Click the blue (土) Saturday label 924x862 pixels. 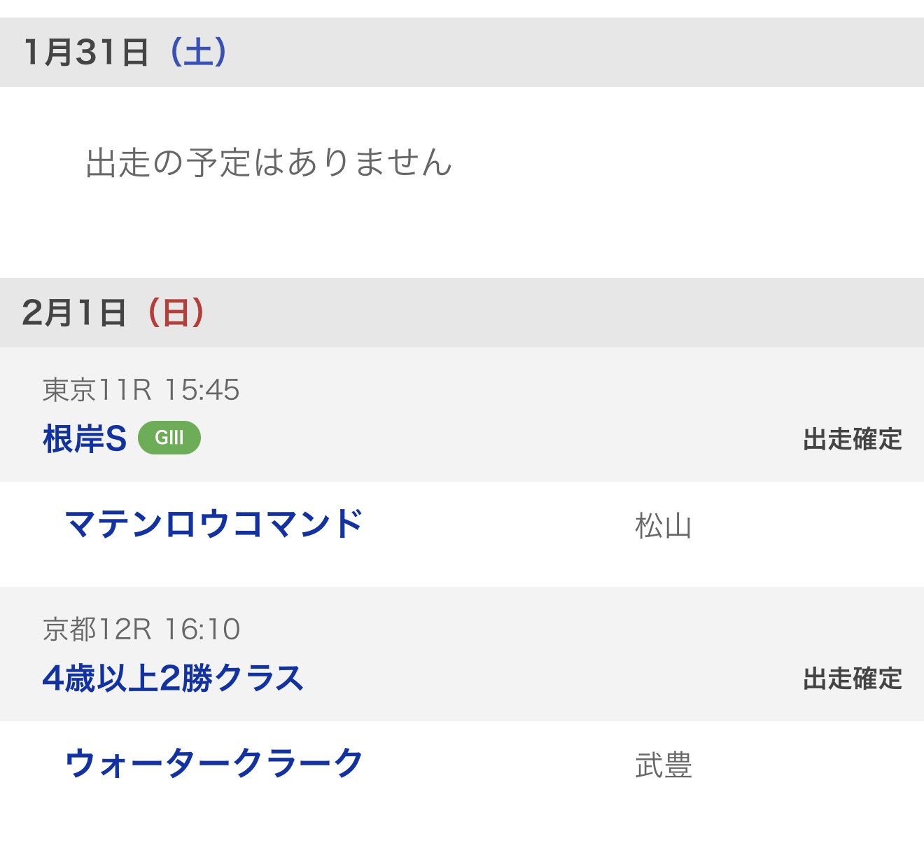198,53
